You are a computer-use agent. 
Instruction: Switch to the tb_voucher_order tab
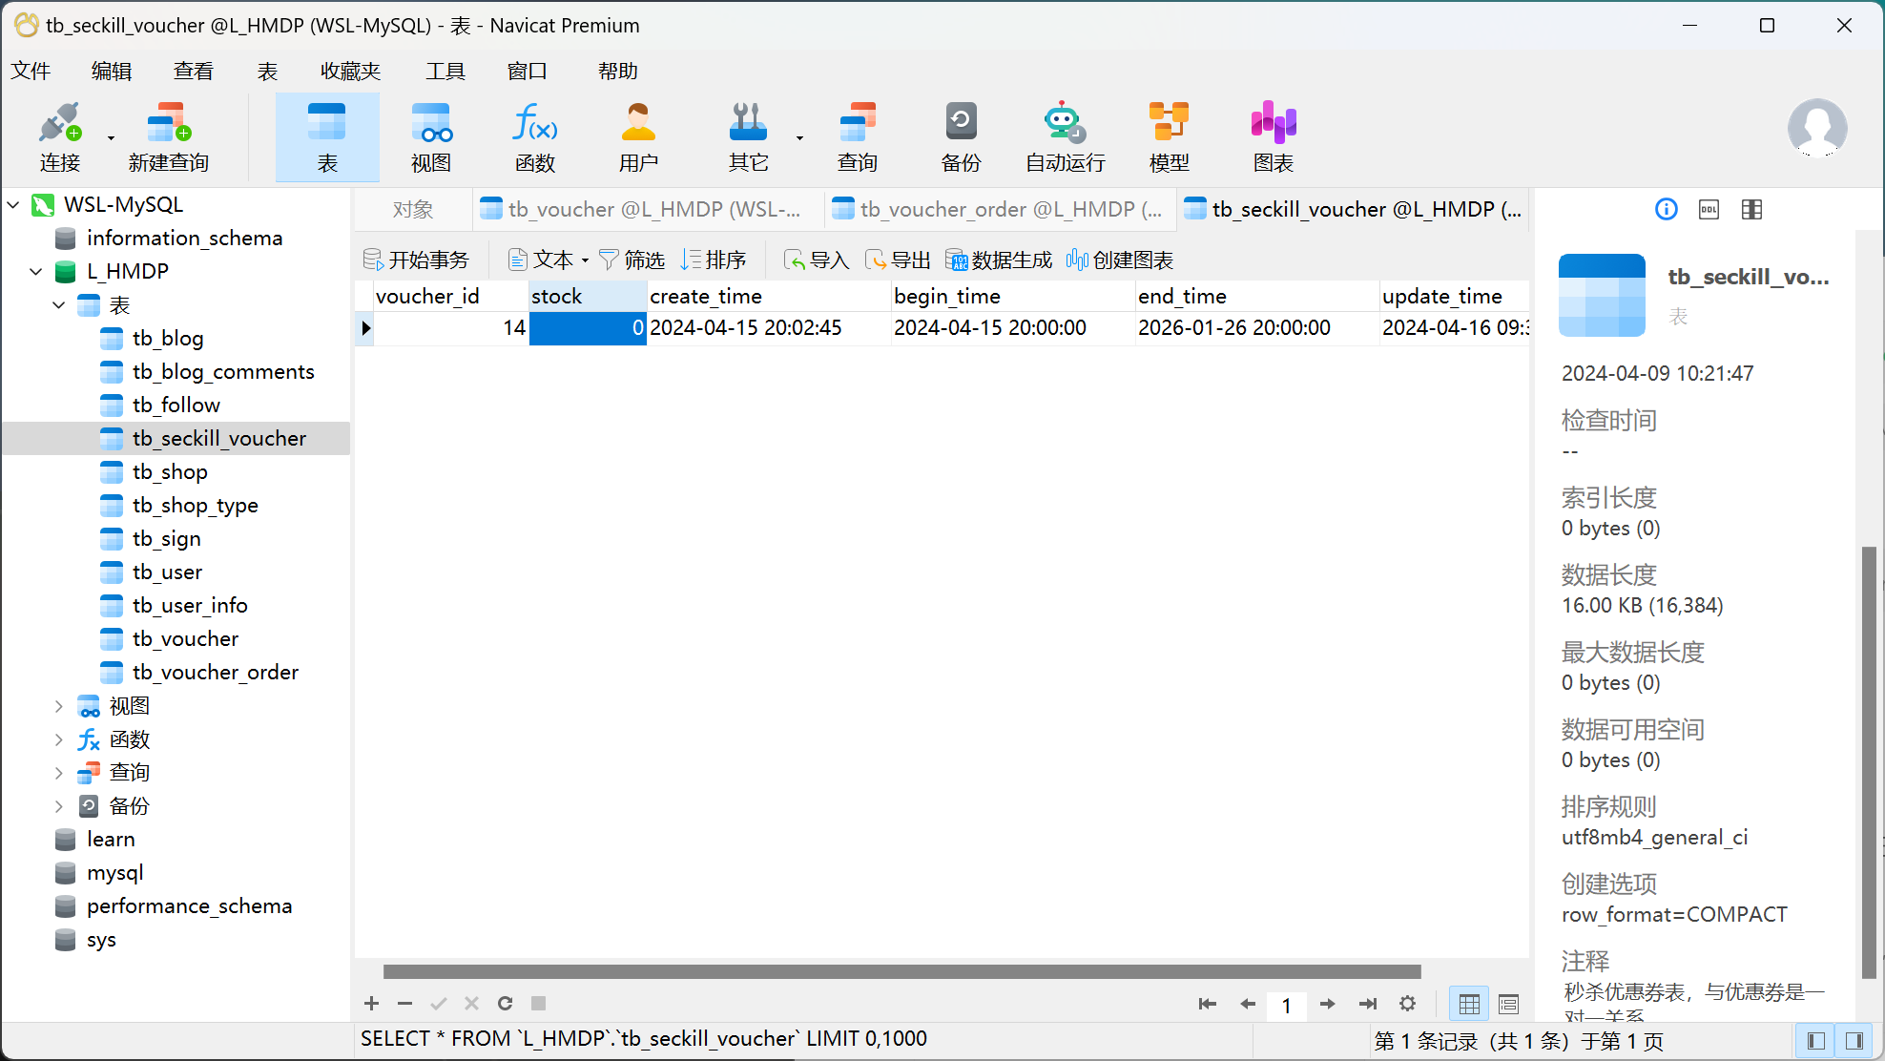point(998,210)
